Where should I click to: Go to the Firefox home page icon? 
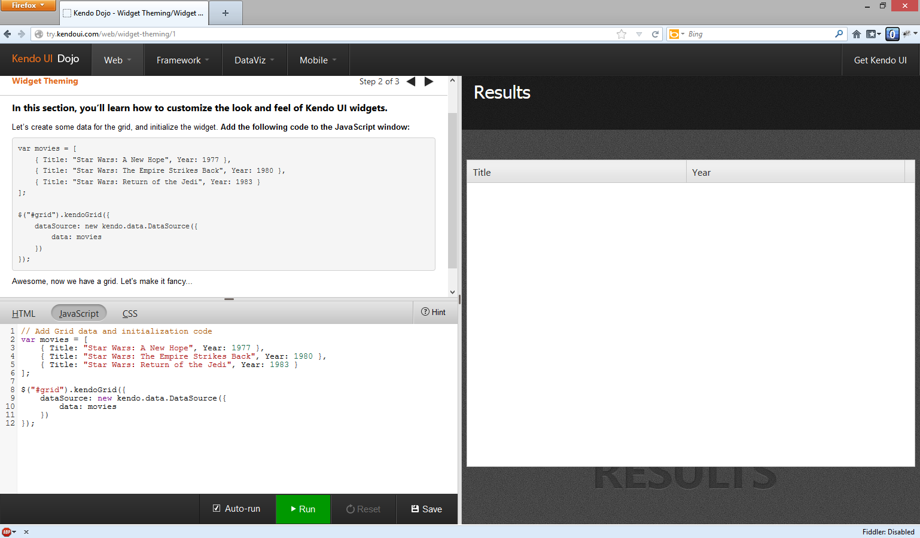[857, 34]
